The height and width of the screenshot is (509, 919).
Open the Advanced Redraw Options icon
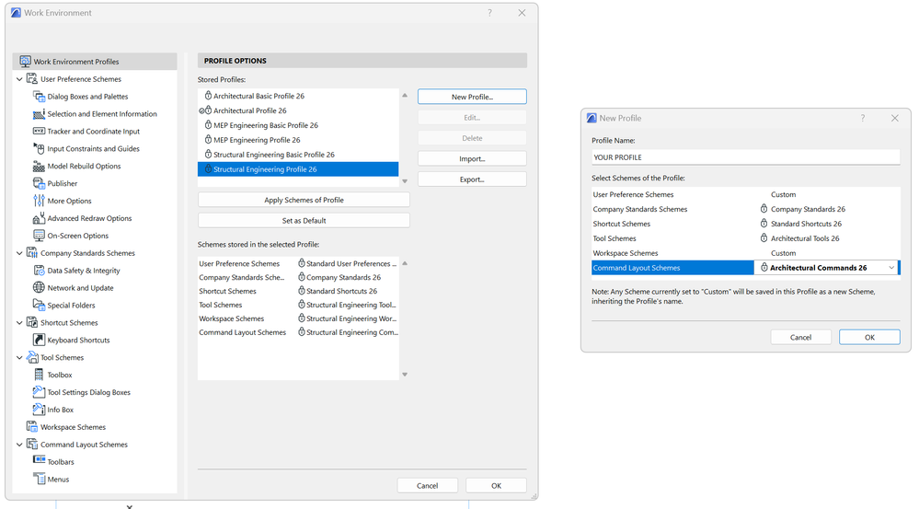[x=39, y=218]
